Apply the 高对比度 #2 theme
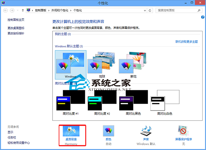 (x=102, y=102)
